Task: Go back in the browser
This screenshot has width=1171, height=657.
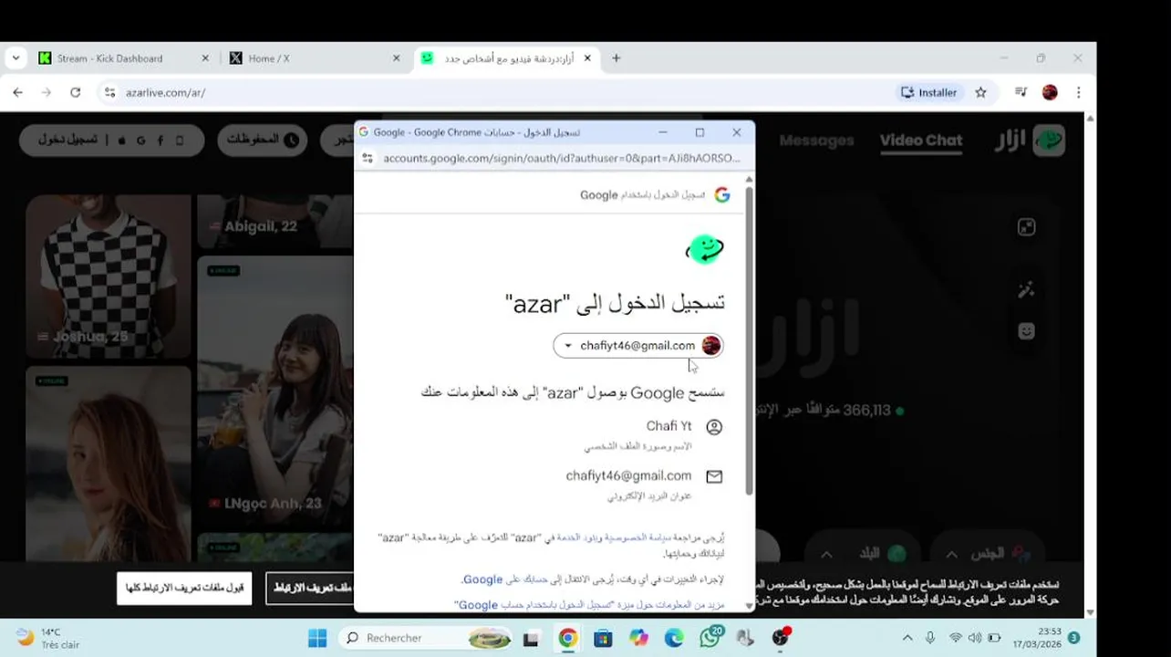Action: (x=17, y=92)
